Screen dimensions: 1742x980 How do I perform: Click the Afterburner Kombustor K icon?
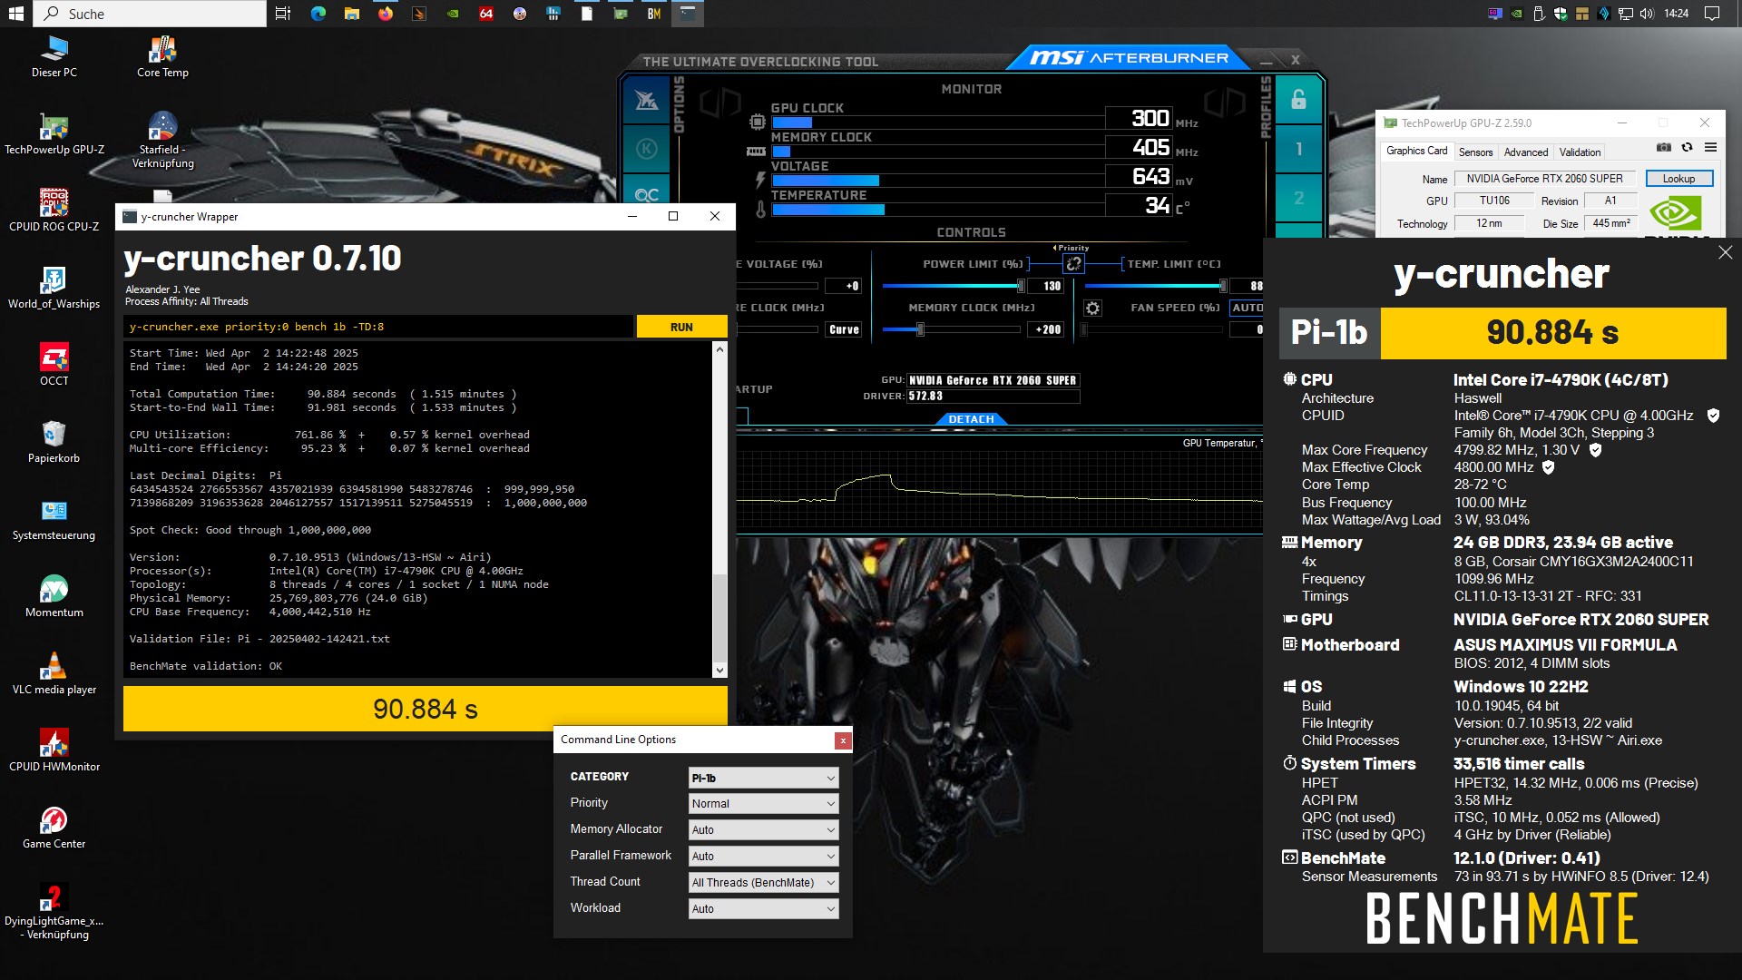[x=646, y=148]
